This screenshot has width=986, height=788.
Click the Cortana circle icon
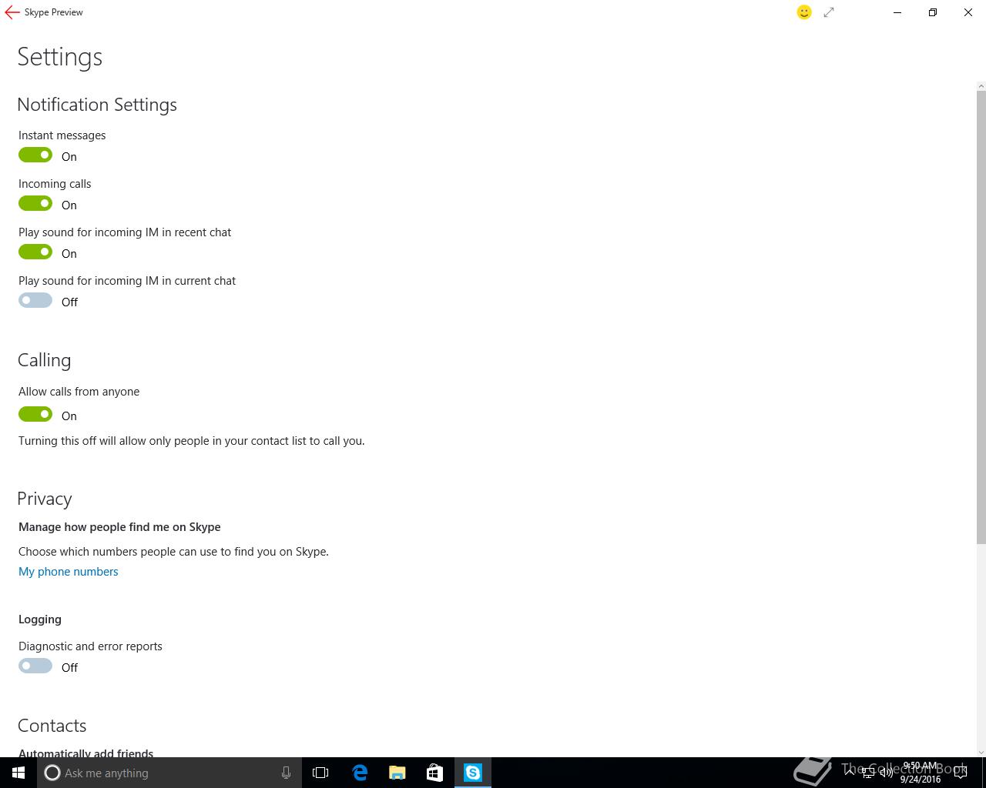[52, 773]
